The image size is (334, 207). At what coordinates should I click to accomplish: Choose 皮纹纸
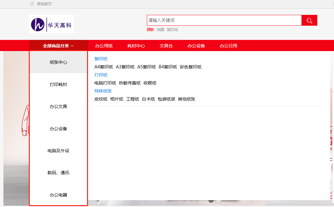coord(101,99)
